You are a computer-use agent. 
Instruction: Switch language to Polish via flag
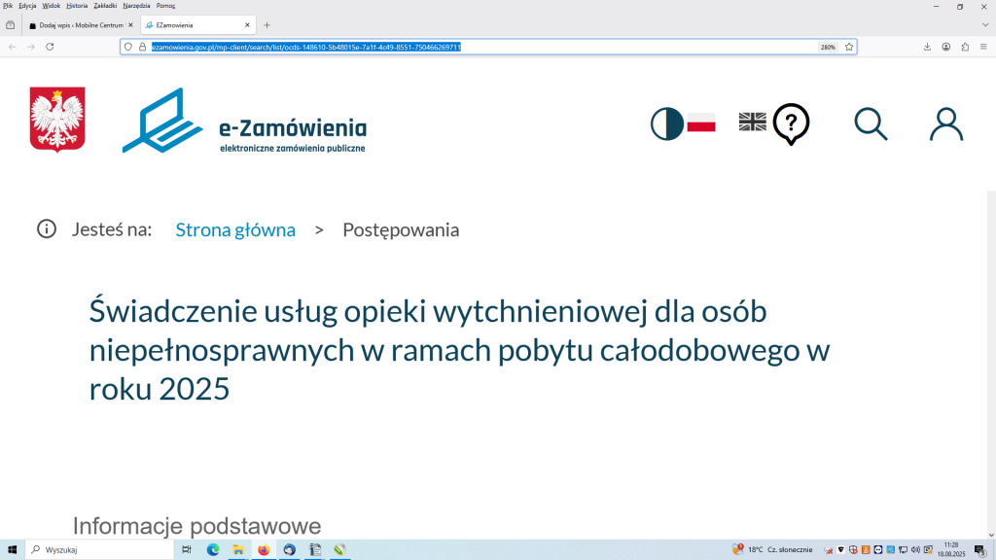[701, 122]
